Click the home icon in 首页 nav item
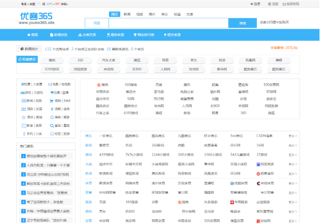 point(29,35)
